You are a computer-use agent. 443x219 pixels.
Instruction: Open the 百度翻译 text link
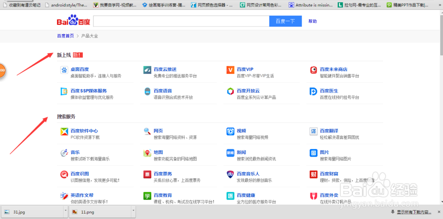[x=329, y=131]
